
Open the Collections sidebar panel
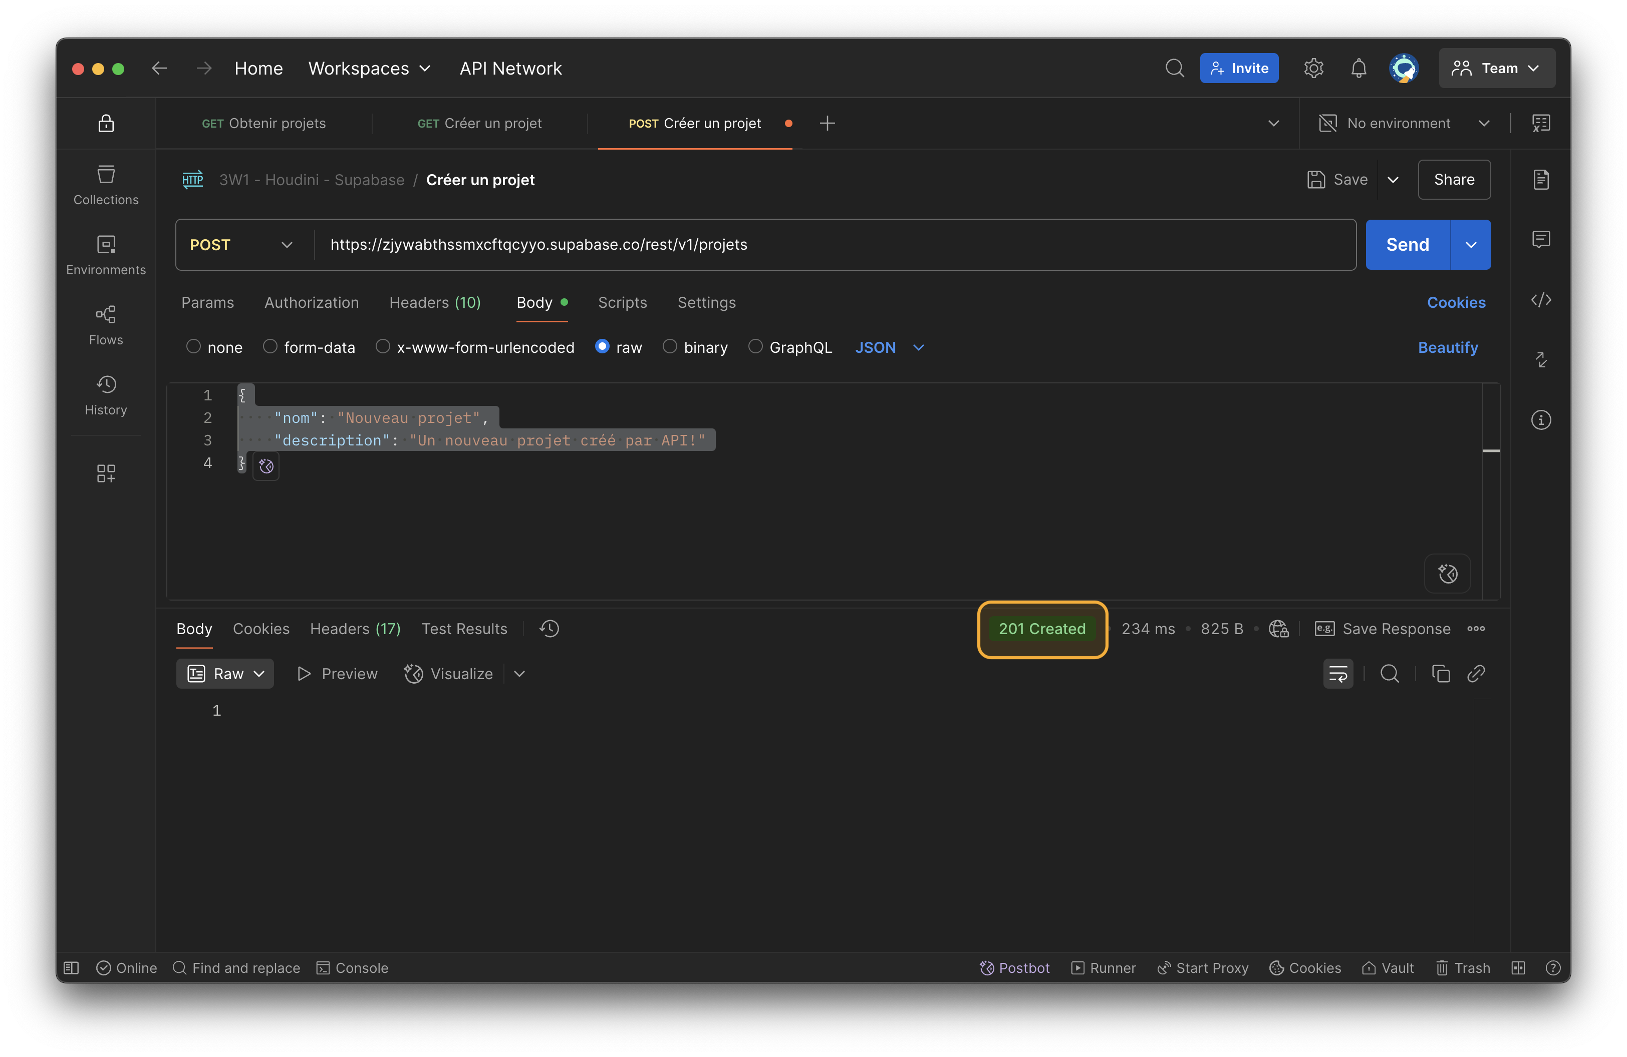point(106,185)
